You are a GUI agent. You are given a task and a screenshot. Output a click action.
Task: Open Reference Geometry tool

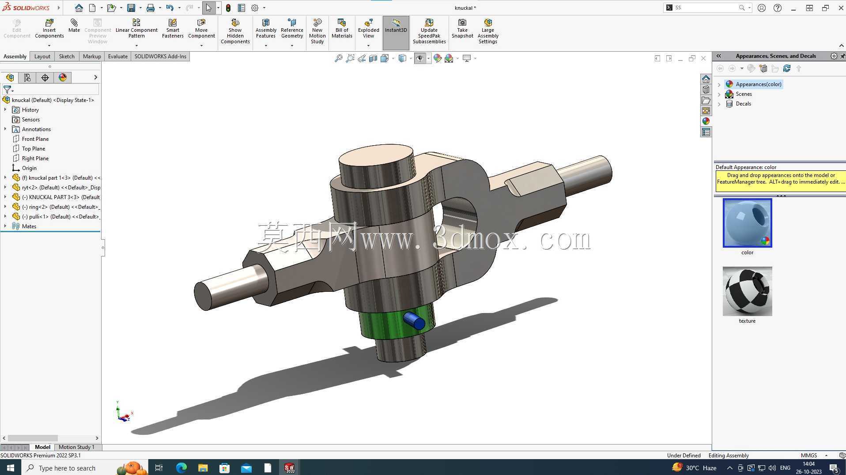point(292,29)
